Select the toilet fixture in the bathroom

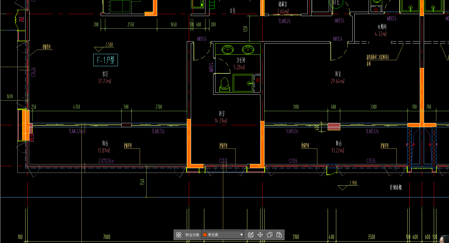[224, 85]
